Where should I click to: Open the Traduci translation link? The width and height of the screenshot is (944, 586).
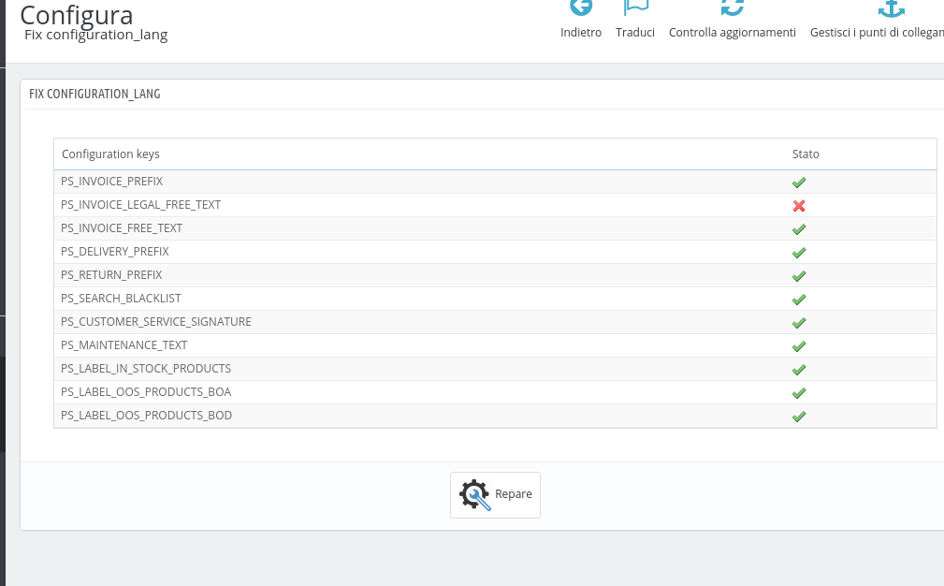coord(635,33)
